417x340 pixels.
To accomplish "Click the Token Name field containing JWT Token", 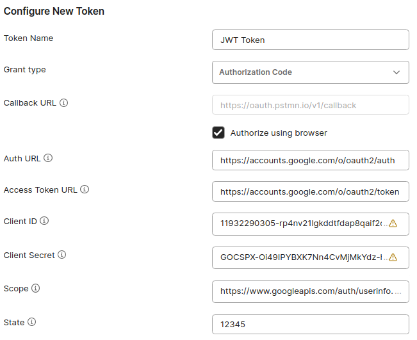I will [310, 40].
